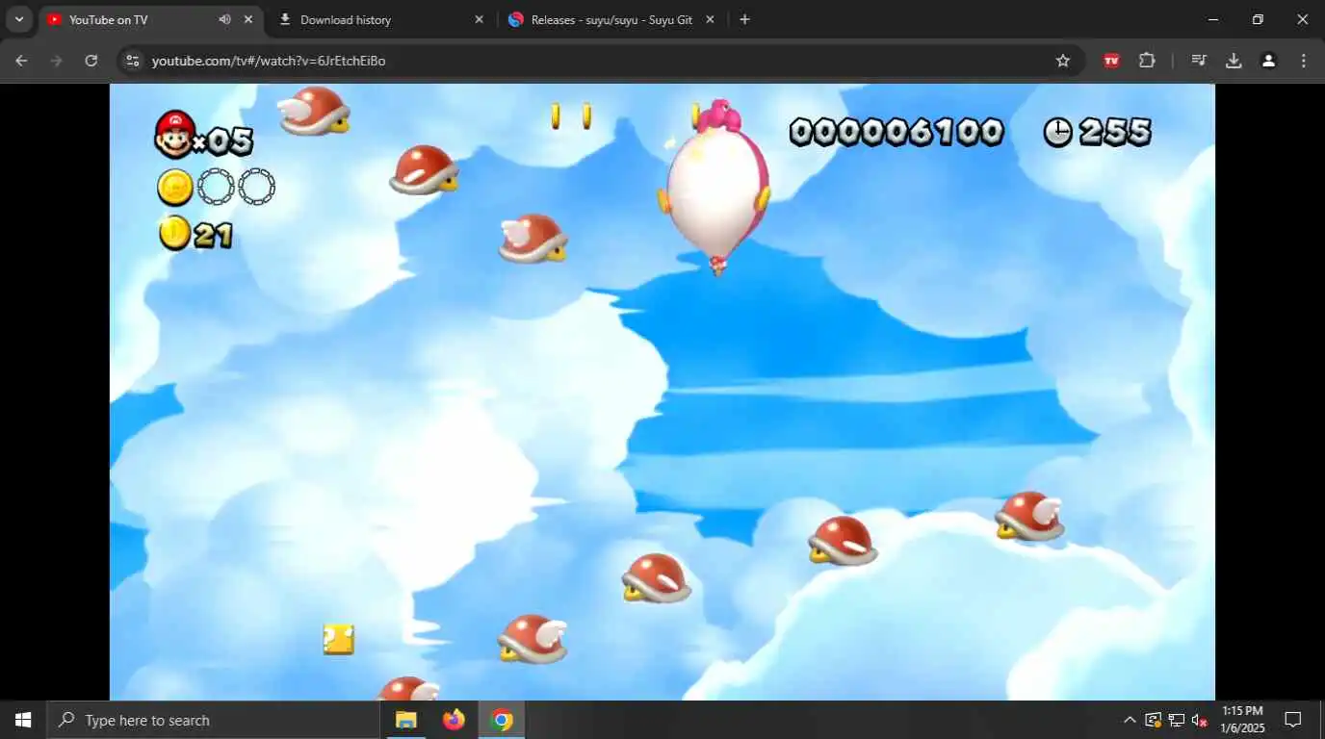Close the Suyu Git releases tab

tap(710, 19)
